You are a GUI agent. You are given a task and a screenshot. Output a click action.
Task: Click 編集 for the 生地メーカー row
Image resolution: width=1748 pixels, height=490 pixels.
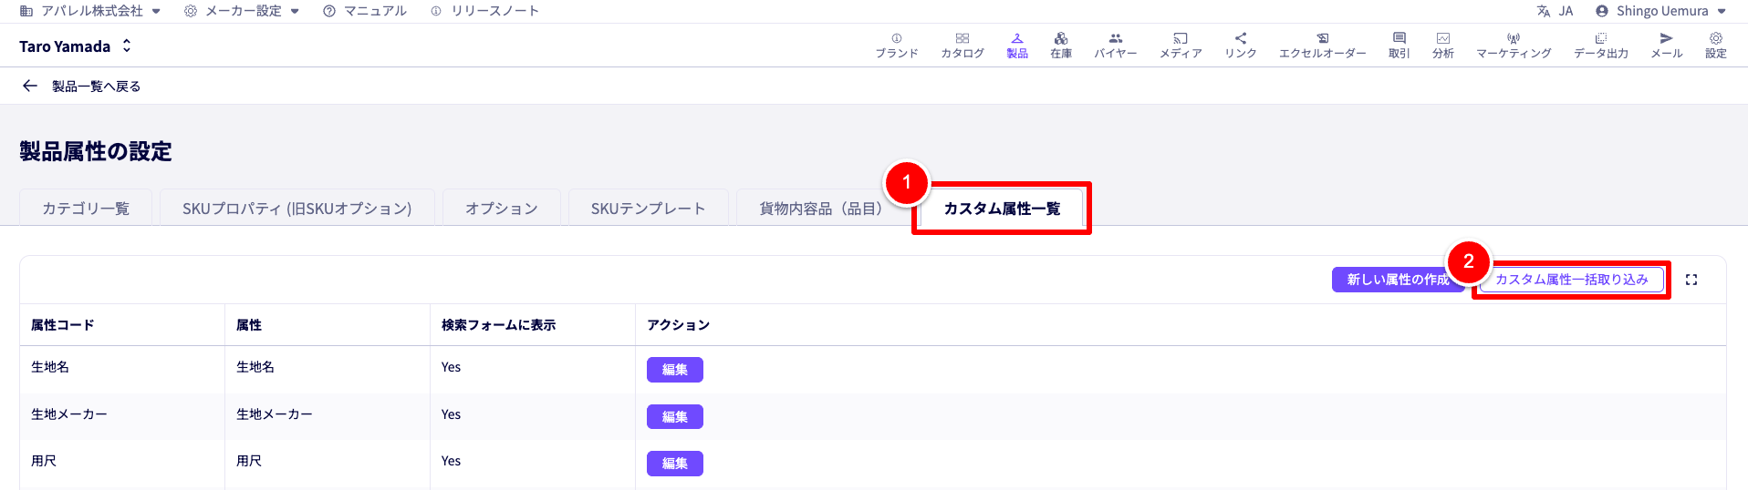[674, 416]
